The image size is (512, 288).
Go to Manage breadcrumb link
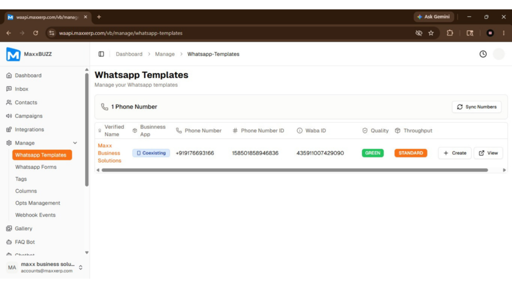click(x=165, y=54)
